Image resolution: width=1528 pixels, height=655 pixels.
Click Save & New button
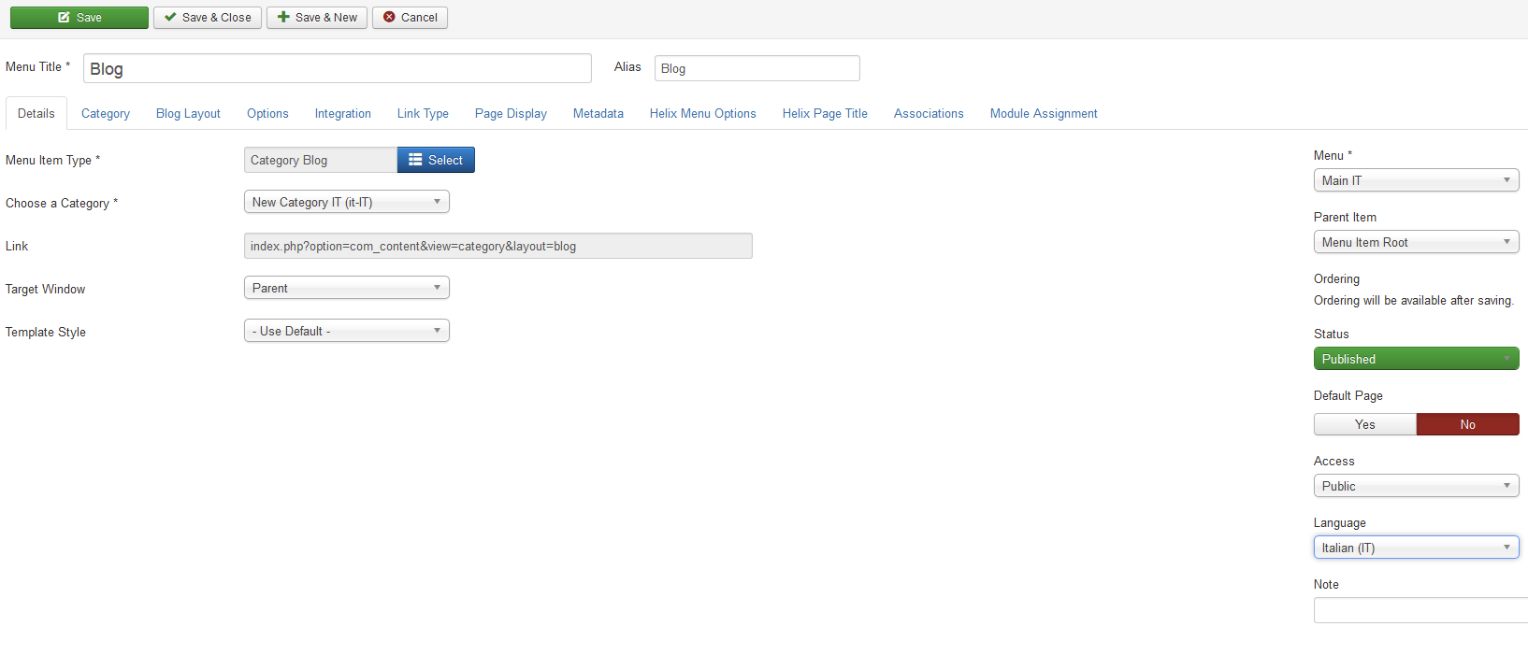(x=317, y=18)
